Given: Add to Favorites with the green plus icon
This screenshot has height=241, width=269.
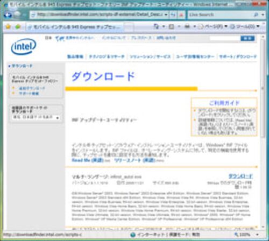Looking at the screenshot, I should [18, 27].
